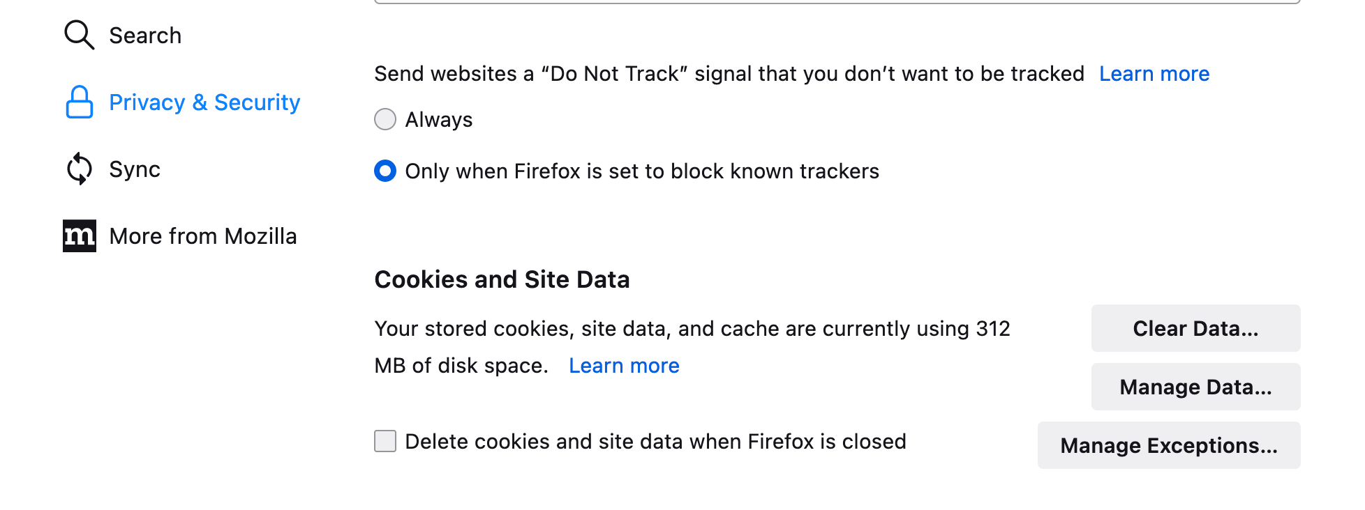
Task: Open the More from Mozilla label
Action: click(x=203, y=236)
